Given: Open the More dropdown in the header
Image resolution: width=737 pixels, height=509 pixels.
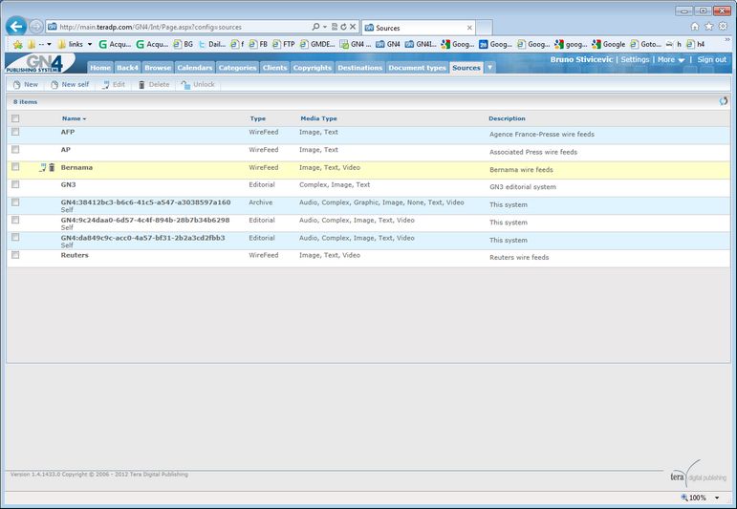Looking at the screenshot, I should [671, 59].
